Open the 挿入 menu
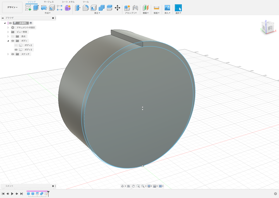 coord(167,13)
